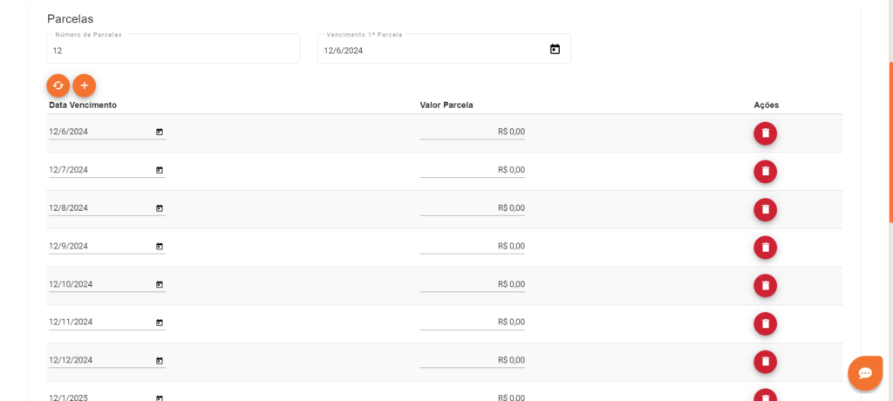
Task: Click the Valor Parcela field for 12/9/2024
Action: pyautogui.click(x=473, y=246)
